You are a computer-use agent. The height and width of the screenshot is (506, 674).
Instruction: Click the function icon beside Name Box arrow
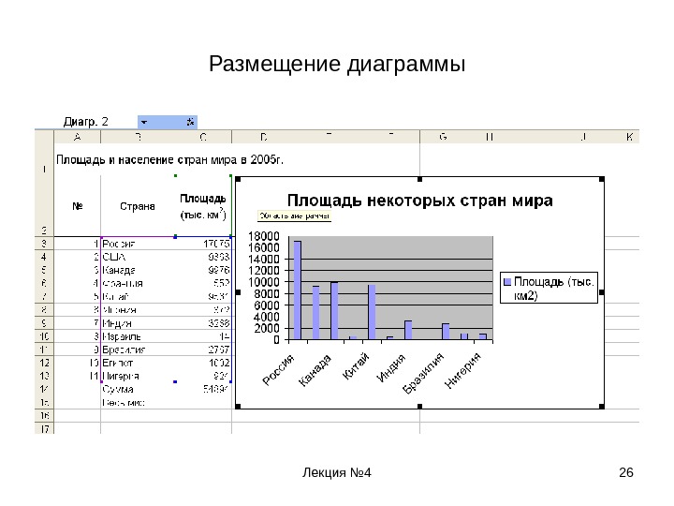coord(190,122)
